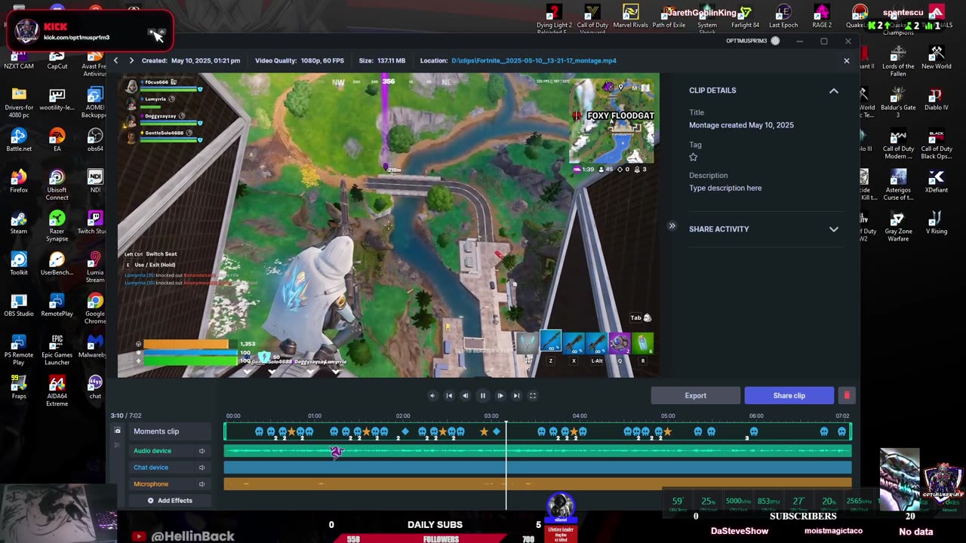Delete the clip with the red trash icon
The width and height of the screenshot is (966, 543).
(847, 395)
